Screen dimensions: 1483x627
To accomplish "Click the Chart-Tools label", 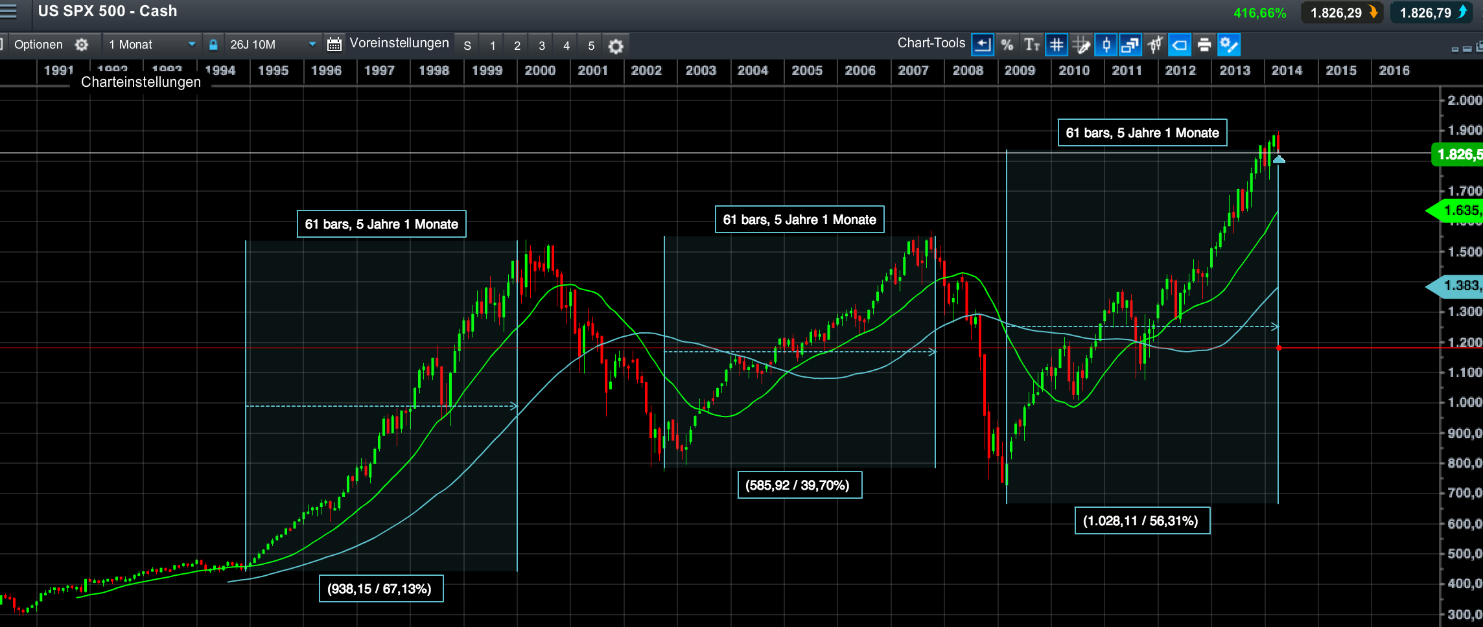I will 931,43.
